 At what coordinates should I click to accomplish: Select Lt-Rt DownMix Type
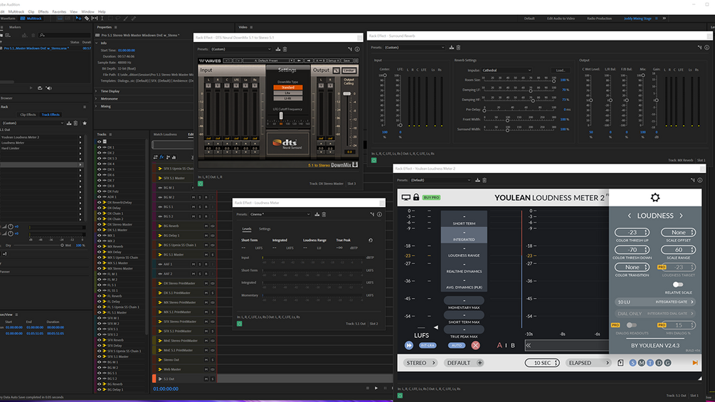click(287, 98)
